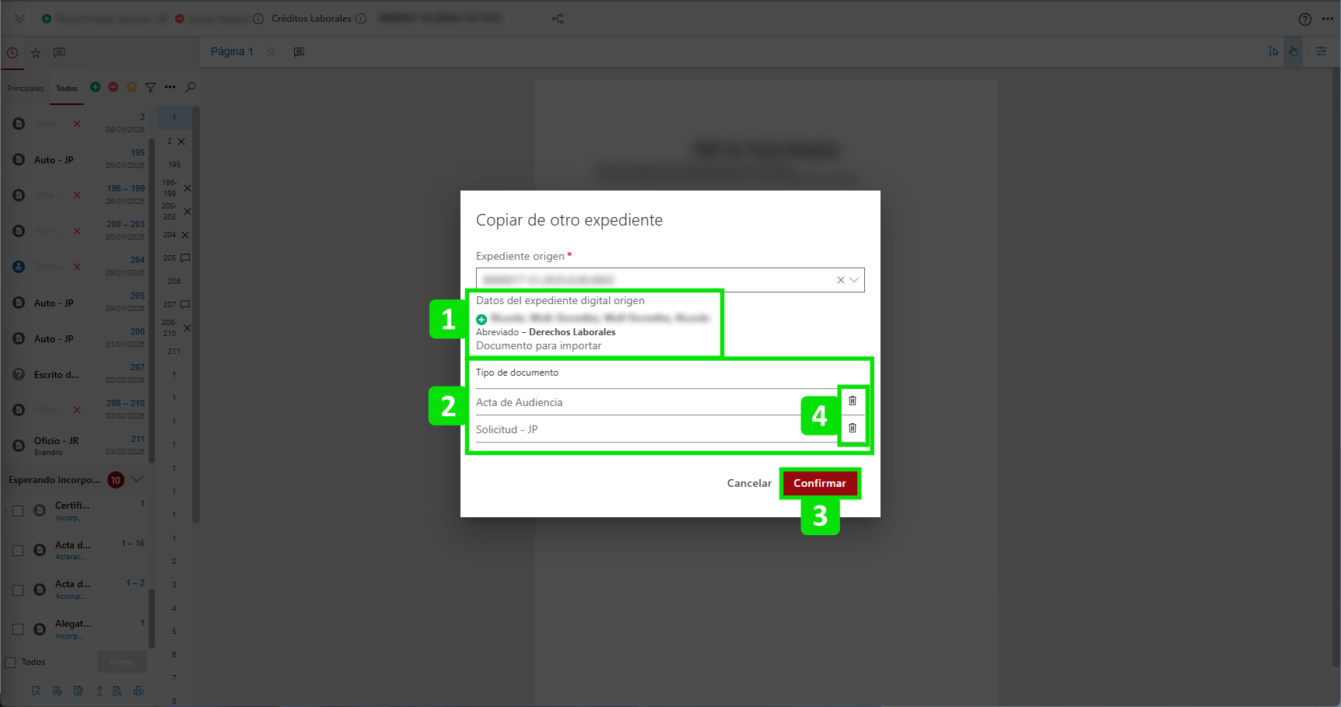
Task: Delete the Acta de Audiencia document row
Action: (x=852, y=401)
